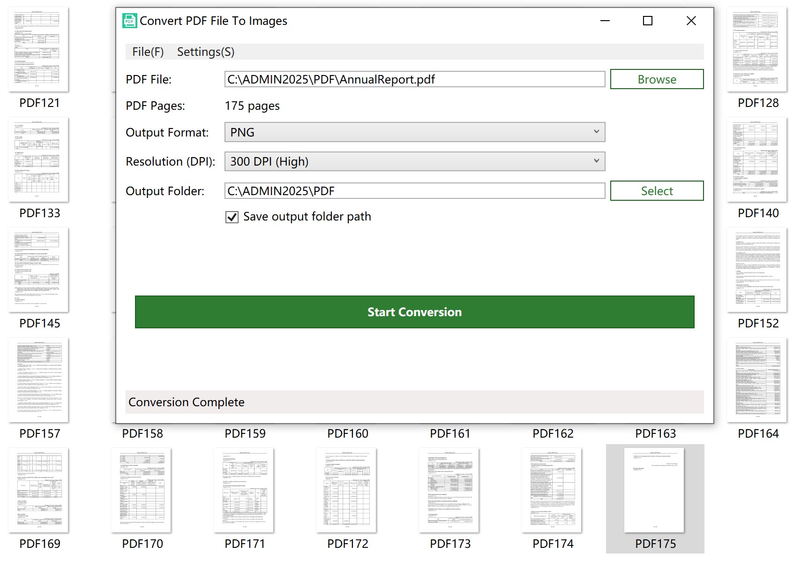The height and width of the screenshot is (561, 801).
Task: Select the PDF174 thumbnail in file explorer
Action: tap(552, 491)
